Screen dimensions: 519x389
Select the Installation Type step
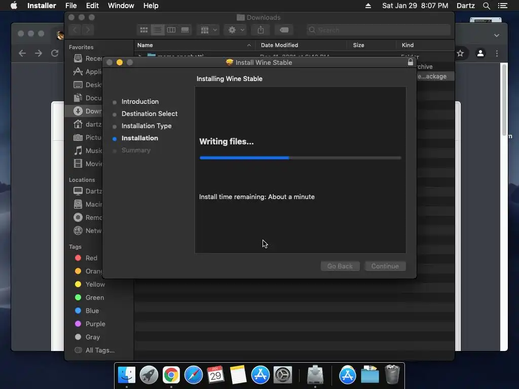click(x=146, y=126)
